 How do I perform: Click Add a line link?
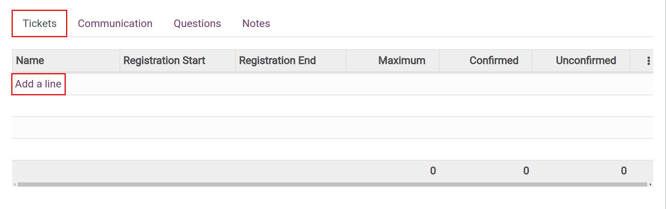click(38, 84)
